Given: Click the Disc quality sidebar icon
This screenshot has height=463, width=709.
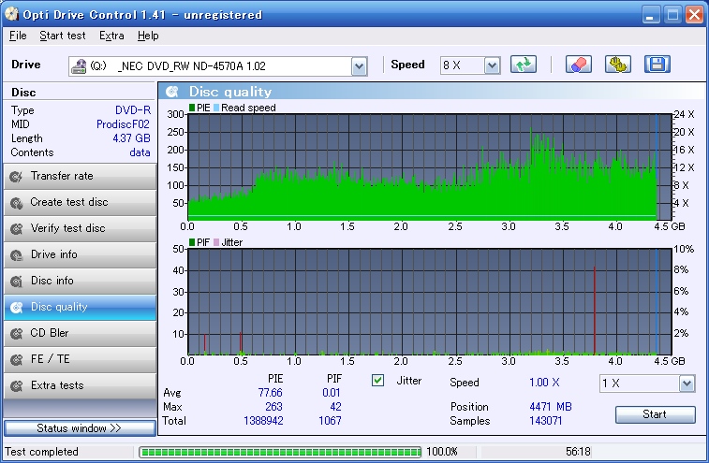Looking at the screenshot, I should click(x=16, y=308).
